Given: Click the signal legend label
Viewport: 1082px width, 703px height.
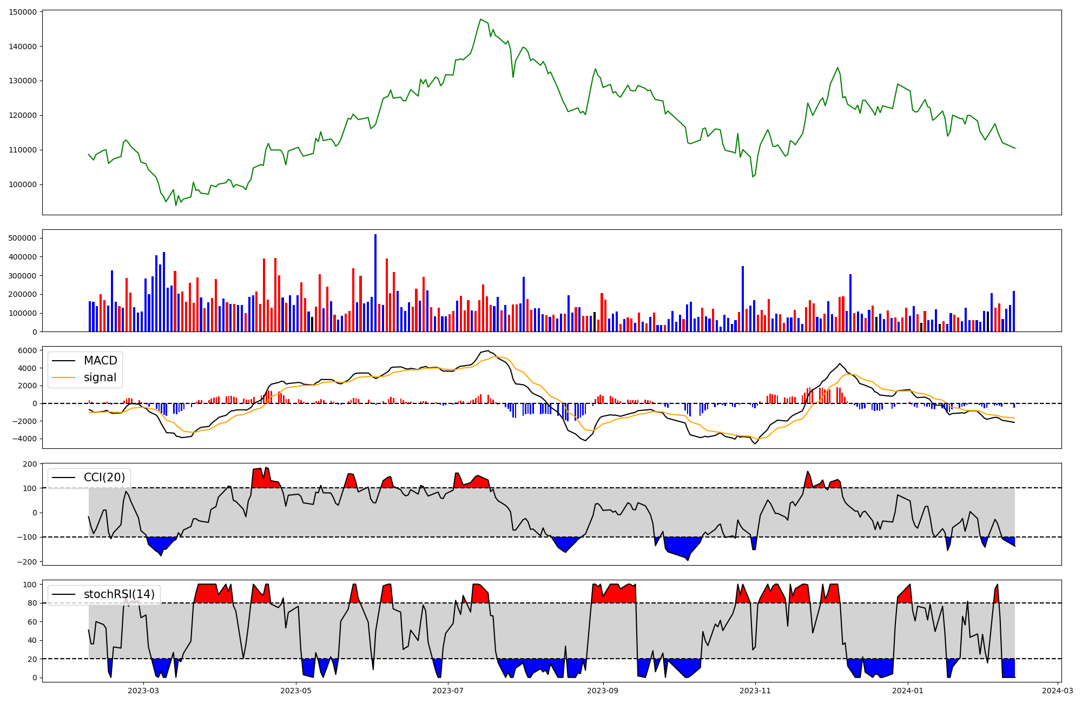Looking at the screenshot, I should tap(100, 377).
